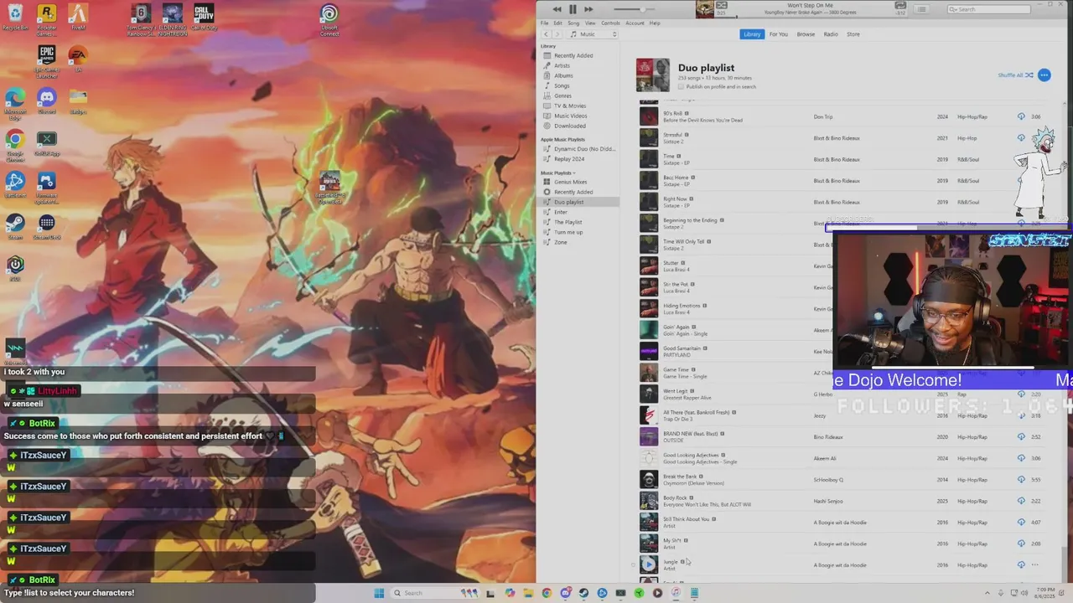This screenshot has height=603, width=1073.
Task: Switch to the Browse tab
Action: (x=806, y=34)
